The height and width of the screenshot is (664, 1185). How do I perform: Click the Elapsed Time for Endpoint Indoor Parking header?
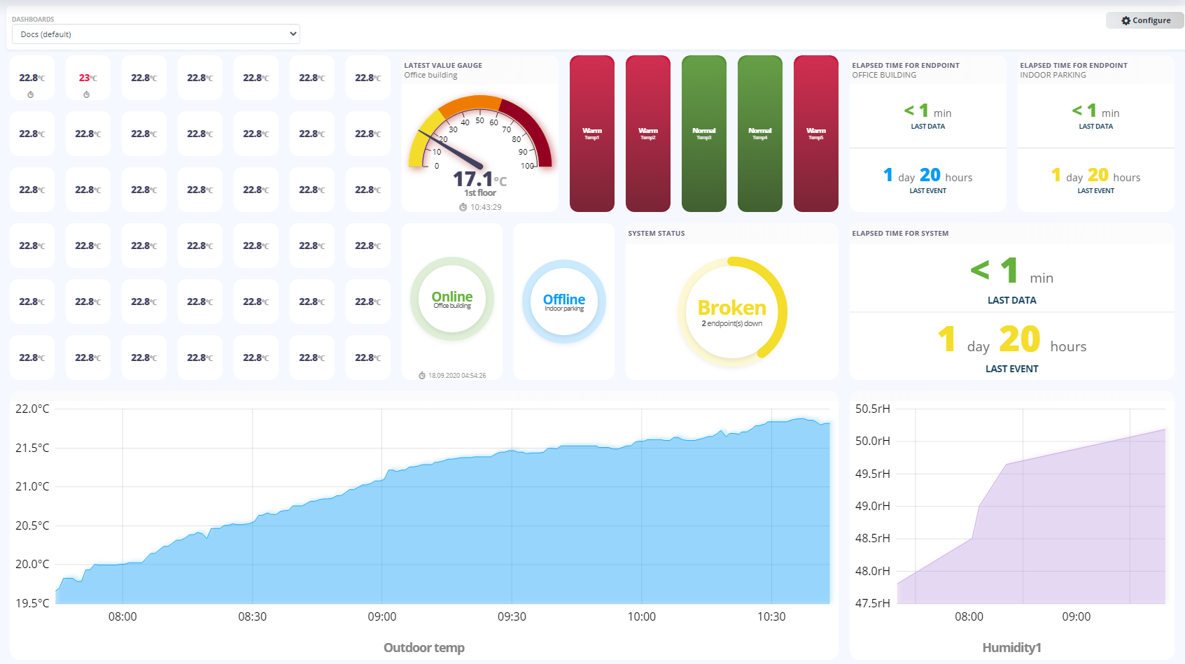1074,70
